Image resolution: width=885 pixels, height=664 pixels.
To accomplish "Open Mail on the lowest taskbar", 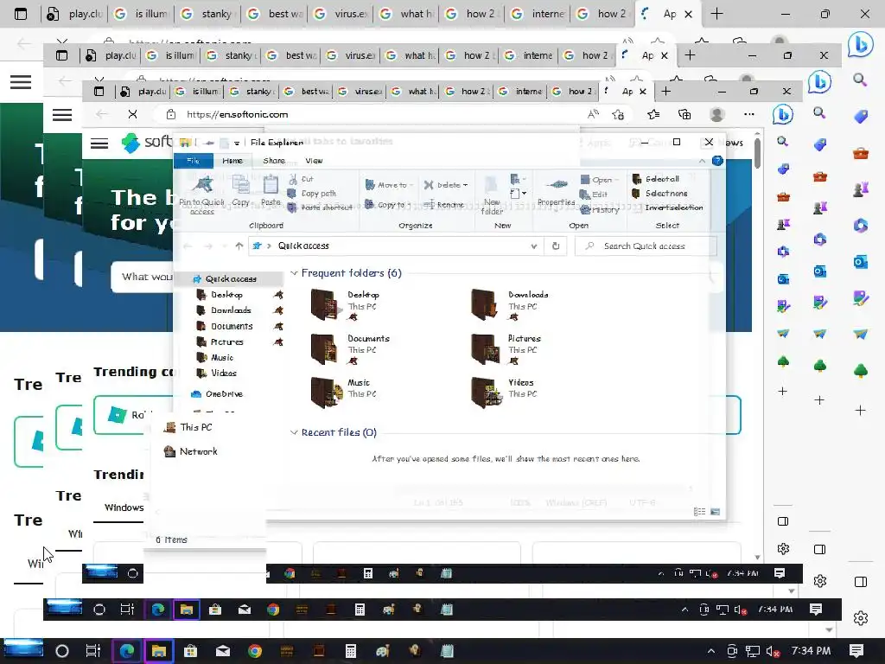I will point(223,651).
